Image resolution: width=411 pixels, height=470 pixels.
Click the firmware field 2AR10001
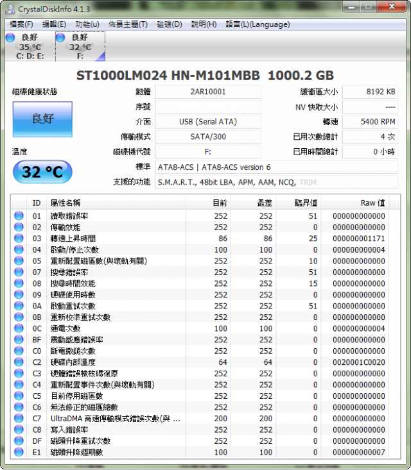(208, 92)
